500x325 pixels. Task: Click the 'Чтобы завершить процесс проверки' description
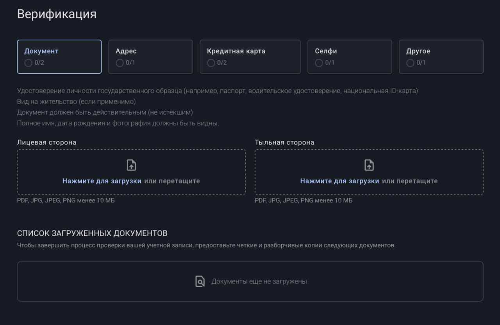click(205, 245)
